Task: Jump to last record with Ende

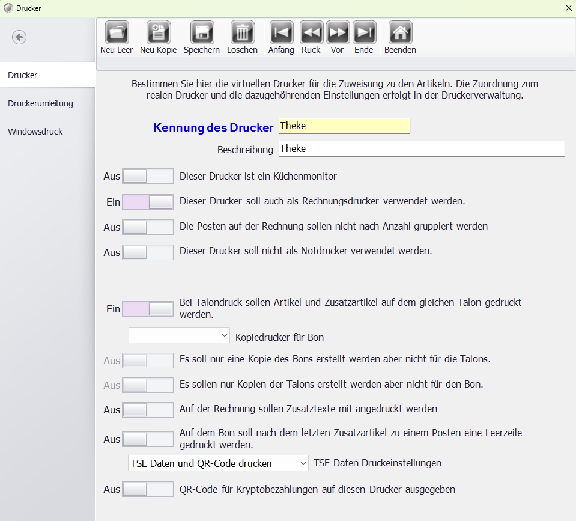Action: tap(364, 33)
